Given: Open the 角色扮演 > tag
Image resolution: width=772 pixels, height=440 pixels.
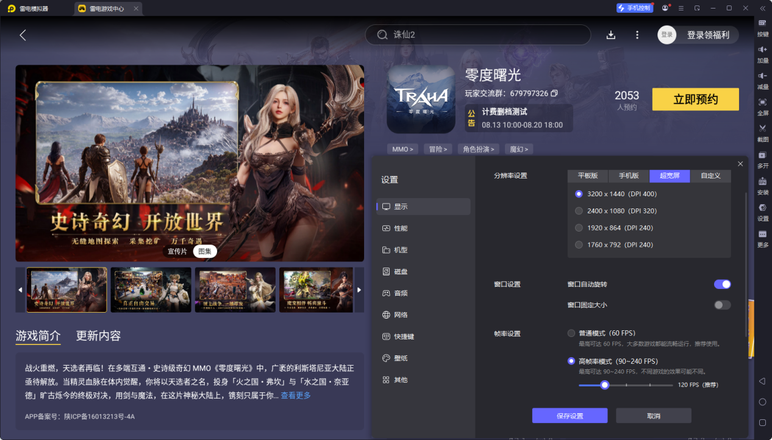Looking at the screenshot, I should (479, 149).
